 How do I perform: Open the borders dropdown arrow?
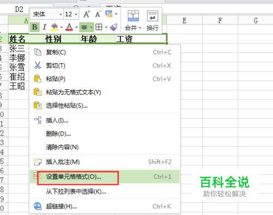click(106, 27)
